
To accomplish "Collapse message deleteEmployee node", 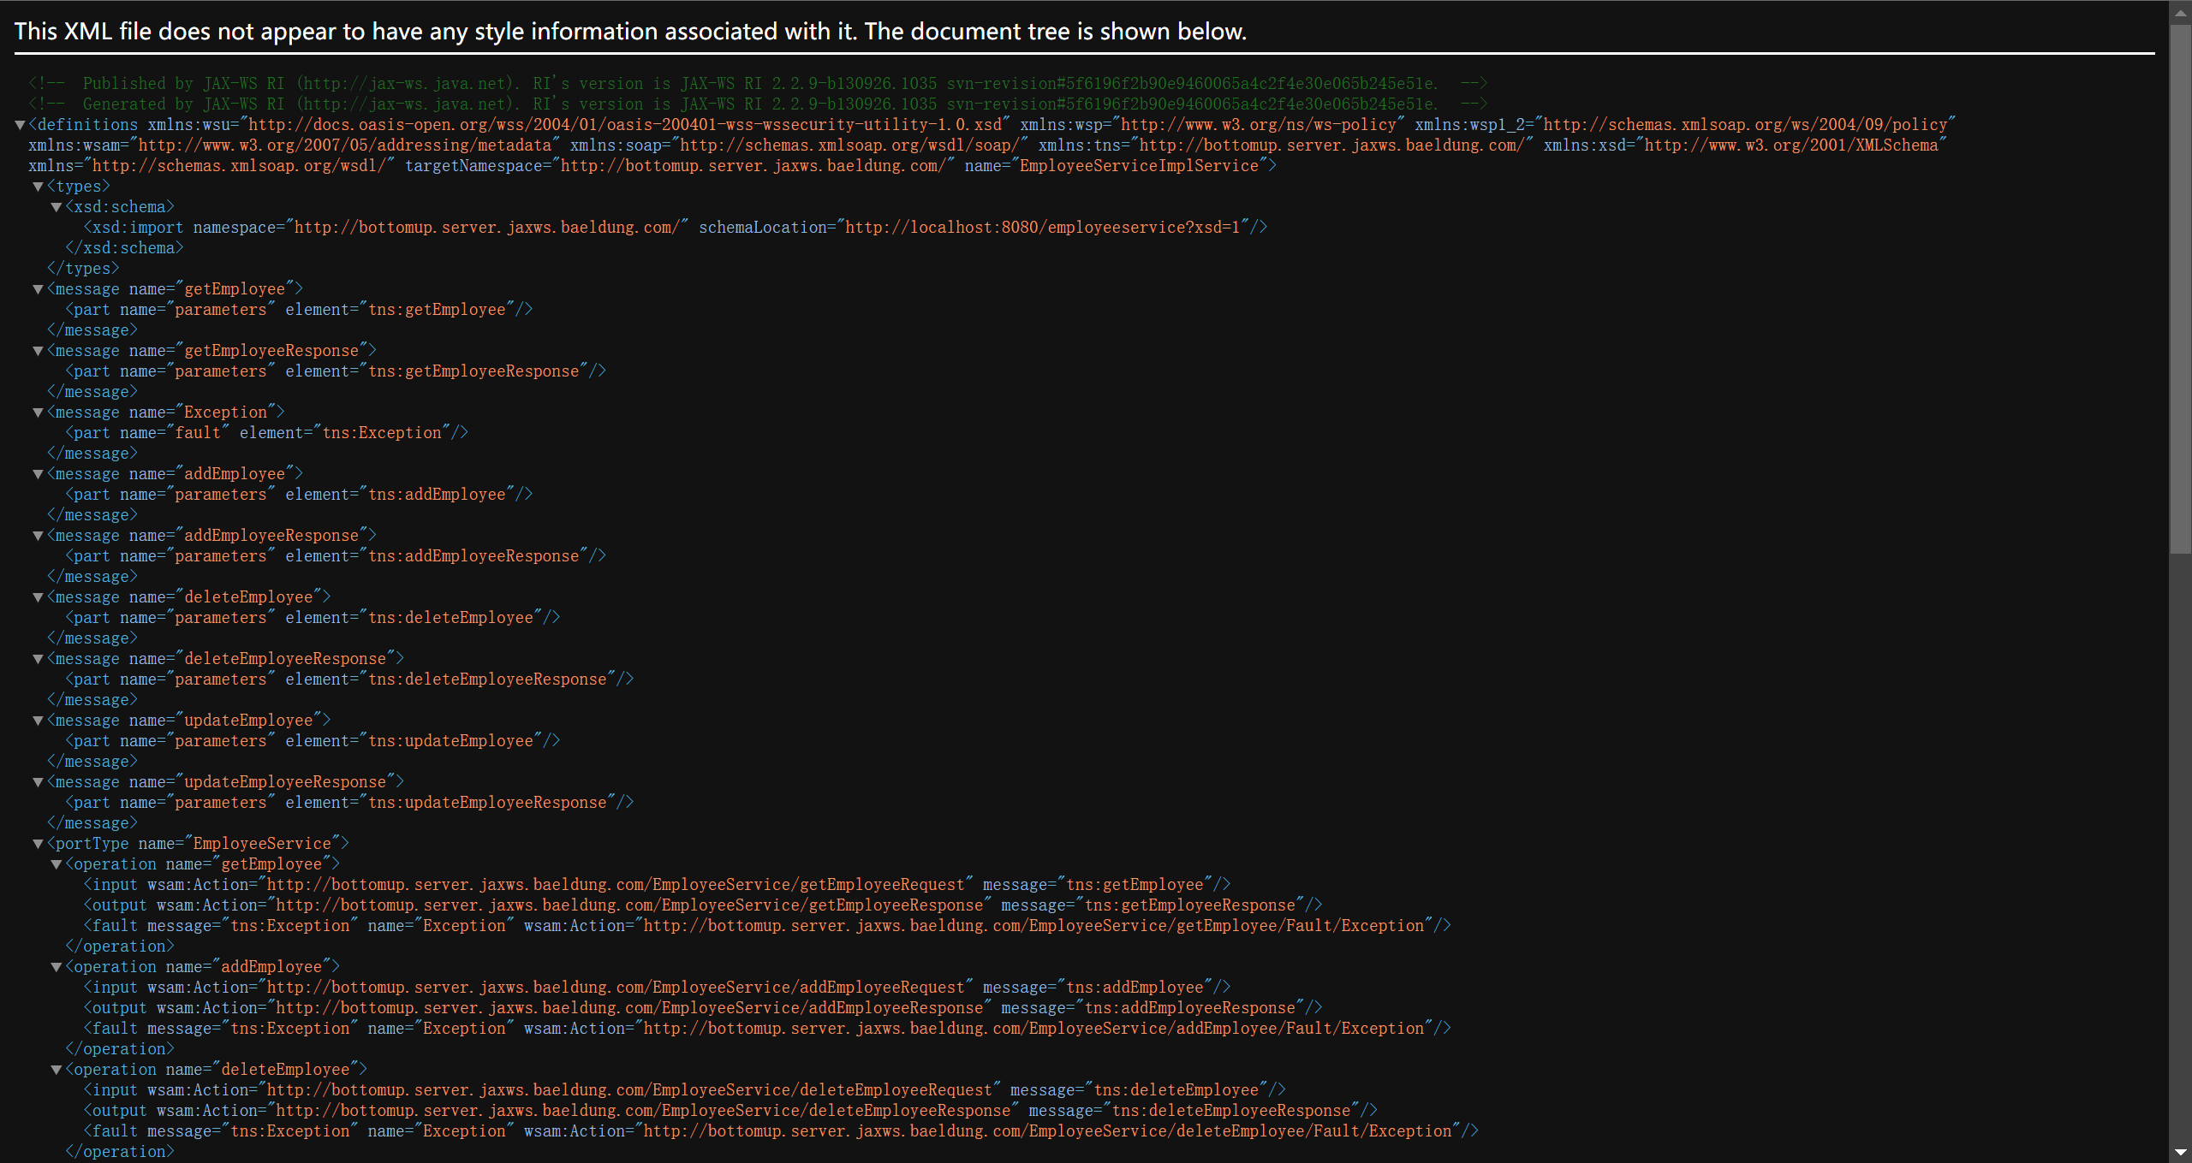I will 38,597.
